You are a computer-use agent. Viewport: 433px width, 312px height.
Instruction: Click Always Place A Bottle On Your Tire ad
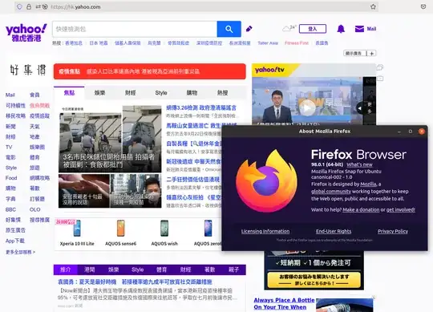[284, 303]
